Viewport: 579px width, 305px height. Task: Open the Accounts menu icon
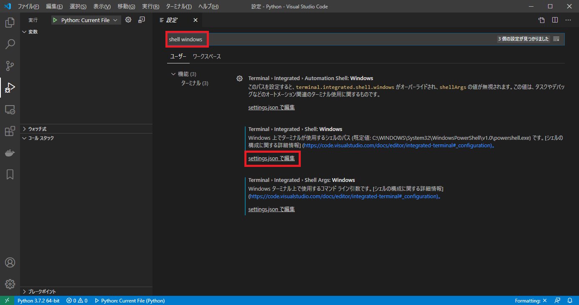pyautogui.click(x=10, y=262)
